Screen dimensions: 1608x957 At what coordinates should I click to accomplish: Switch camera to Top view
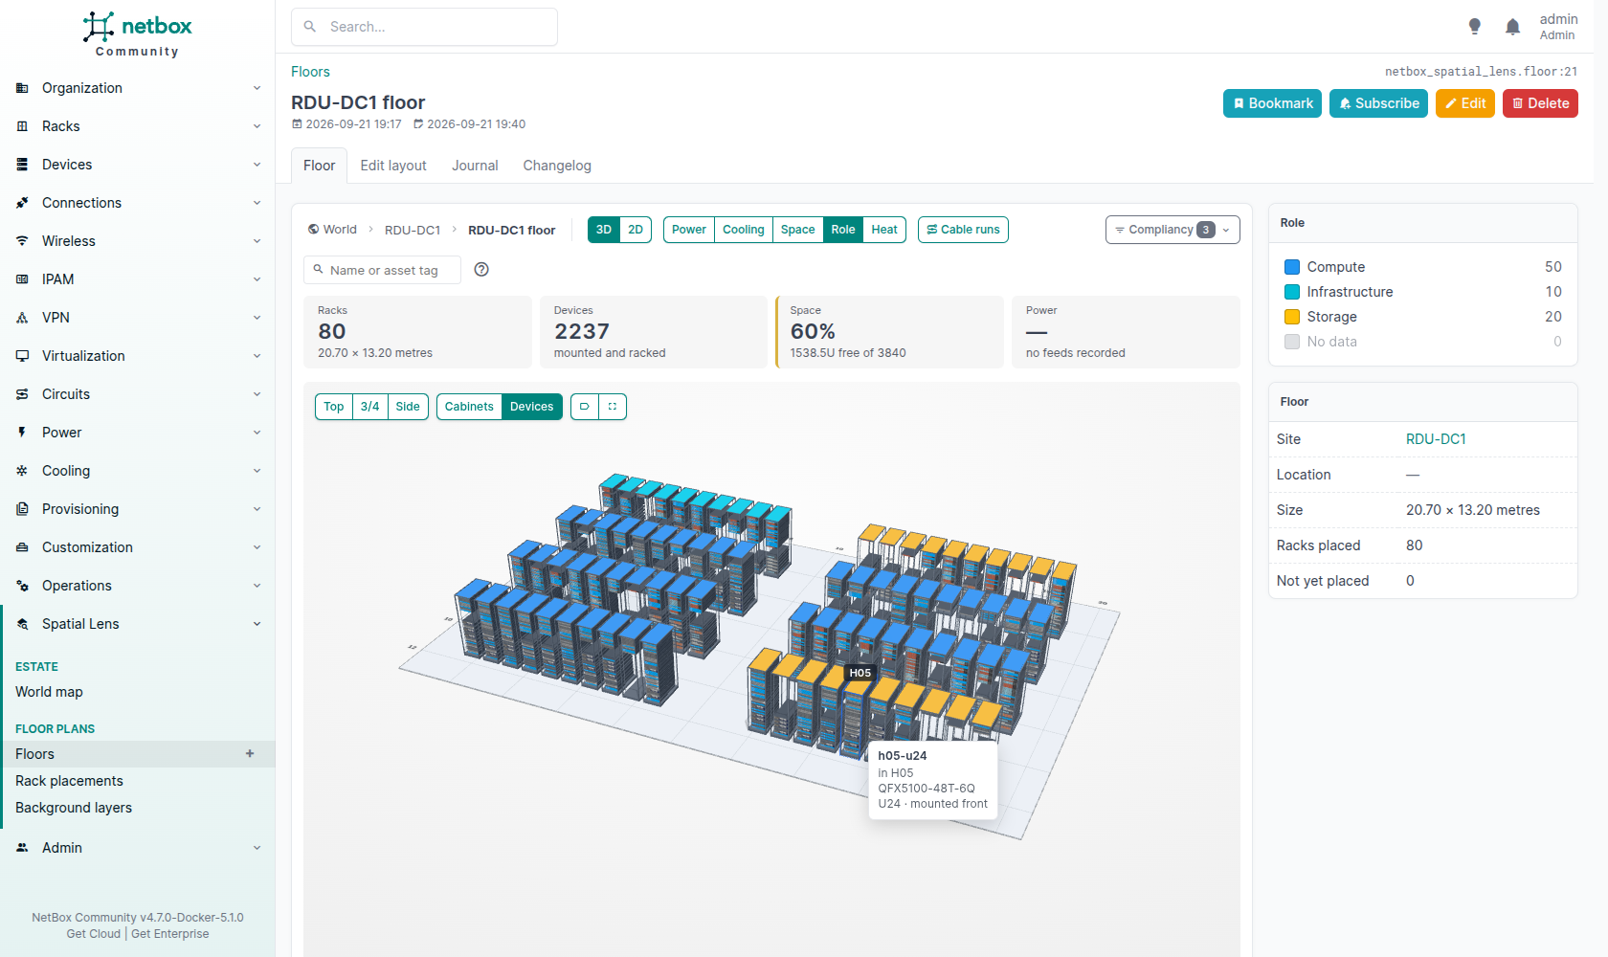coord(334,407)
